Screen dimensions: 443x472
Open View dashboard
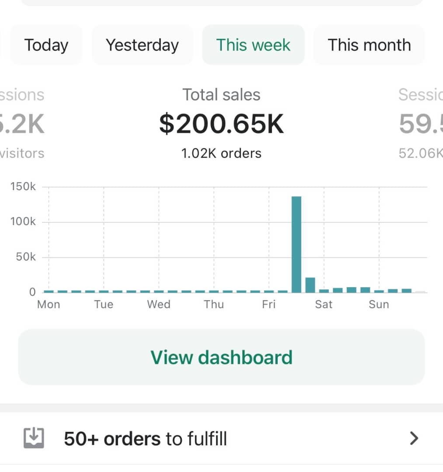coord(221,357)
